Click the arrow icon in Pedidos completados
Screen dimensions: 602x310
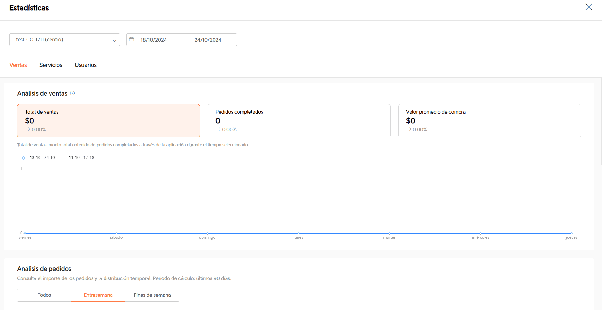click(218, 129)
